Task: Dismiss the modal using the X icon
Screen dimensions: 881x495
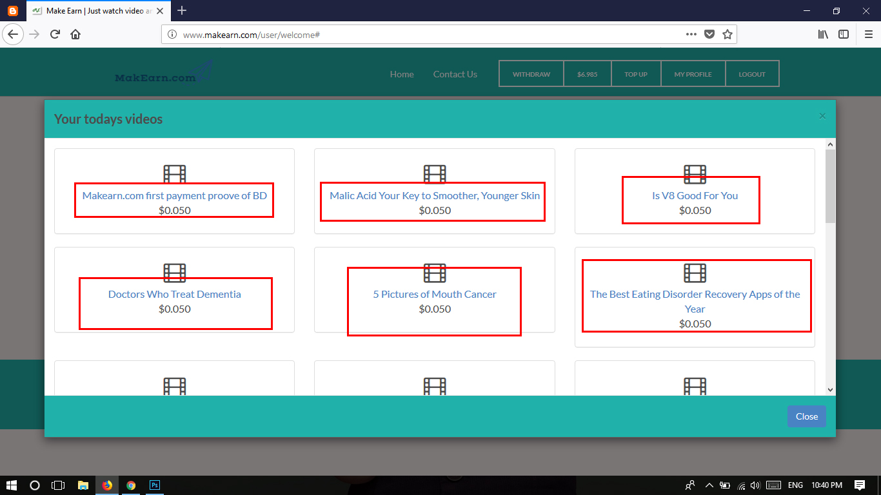Action: click(x=822, y=116)
